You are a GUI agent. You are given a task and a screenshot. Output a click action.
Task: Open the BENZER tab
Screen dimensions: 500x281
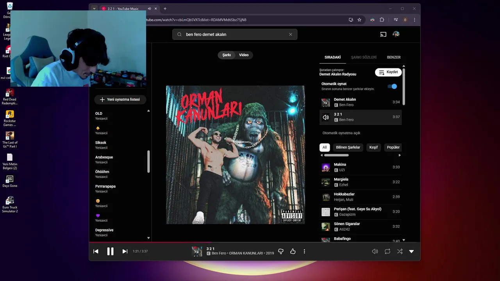click(393, 57)
